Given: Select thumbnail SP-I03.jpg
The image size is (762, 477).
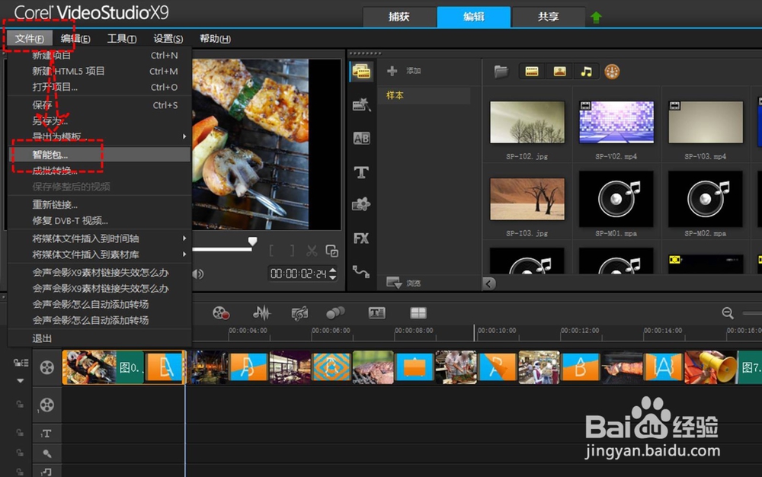Looking at the screenshot, I should (x=527, y=199).
